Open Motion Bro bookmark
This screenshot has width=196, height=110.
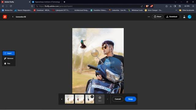[7, 10]
